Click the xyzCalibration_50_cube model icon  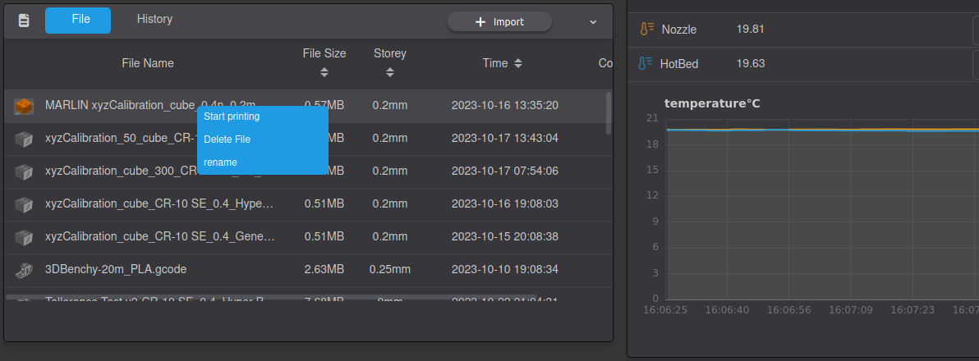point(24,139)
